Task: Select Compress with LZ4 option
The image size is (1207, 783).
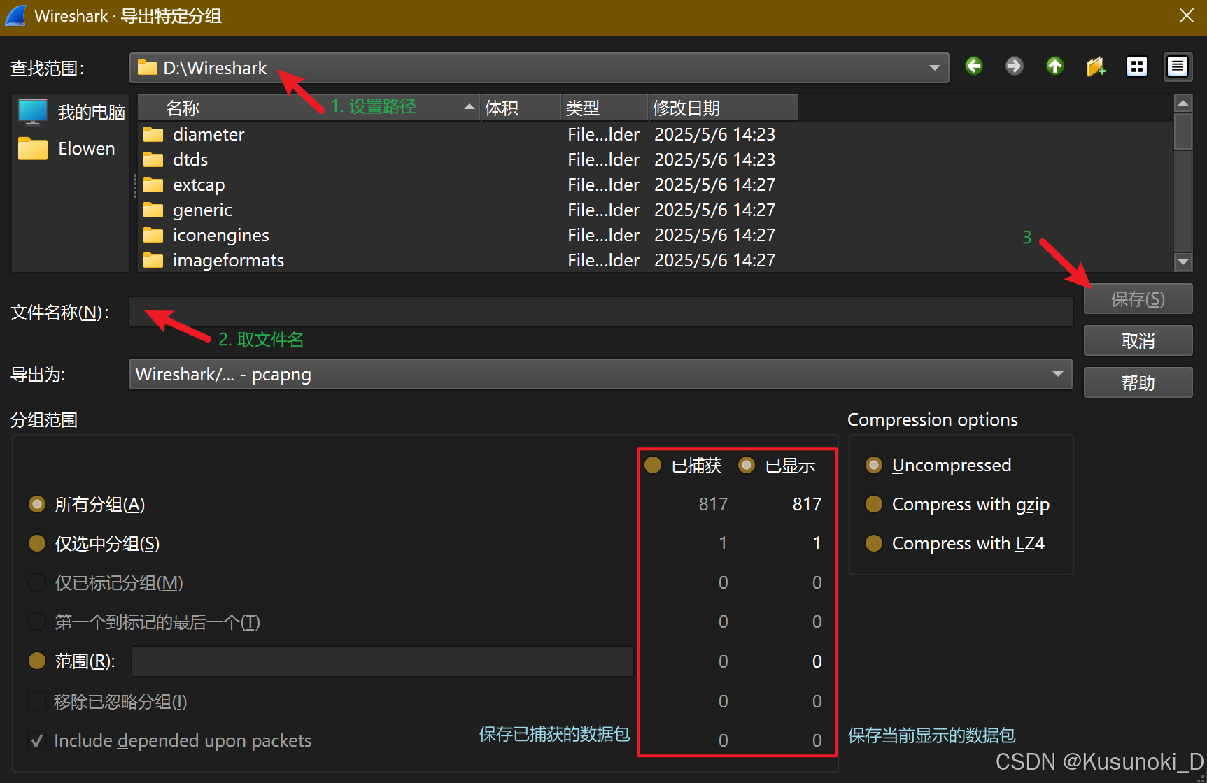Action: point(874,543)
